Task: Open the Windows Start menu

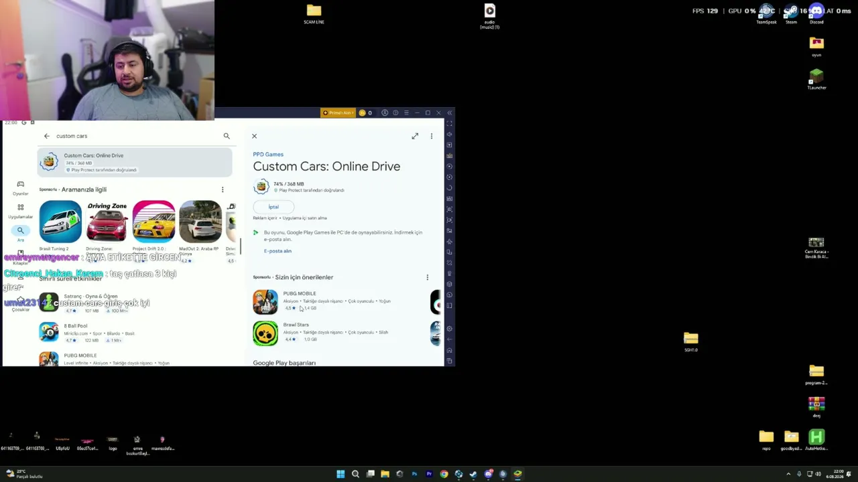Action: pyautogui.click(x=341, y=474)
